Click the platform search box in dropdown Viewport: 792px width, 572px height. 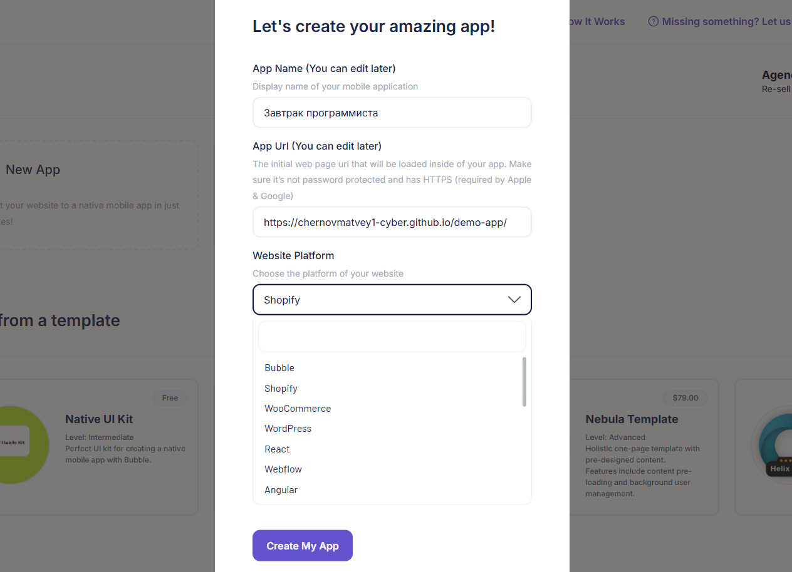pyautogui.click(x=392, y=337)
